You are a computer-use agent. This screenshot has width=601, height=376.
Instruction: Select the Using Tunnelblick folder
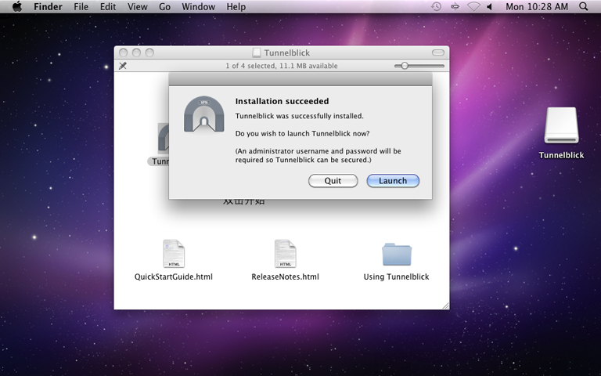[397, 254]
